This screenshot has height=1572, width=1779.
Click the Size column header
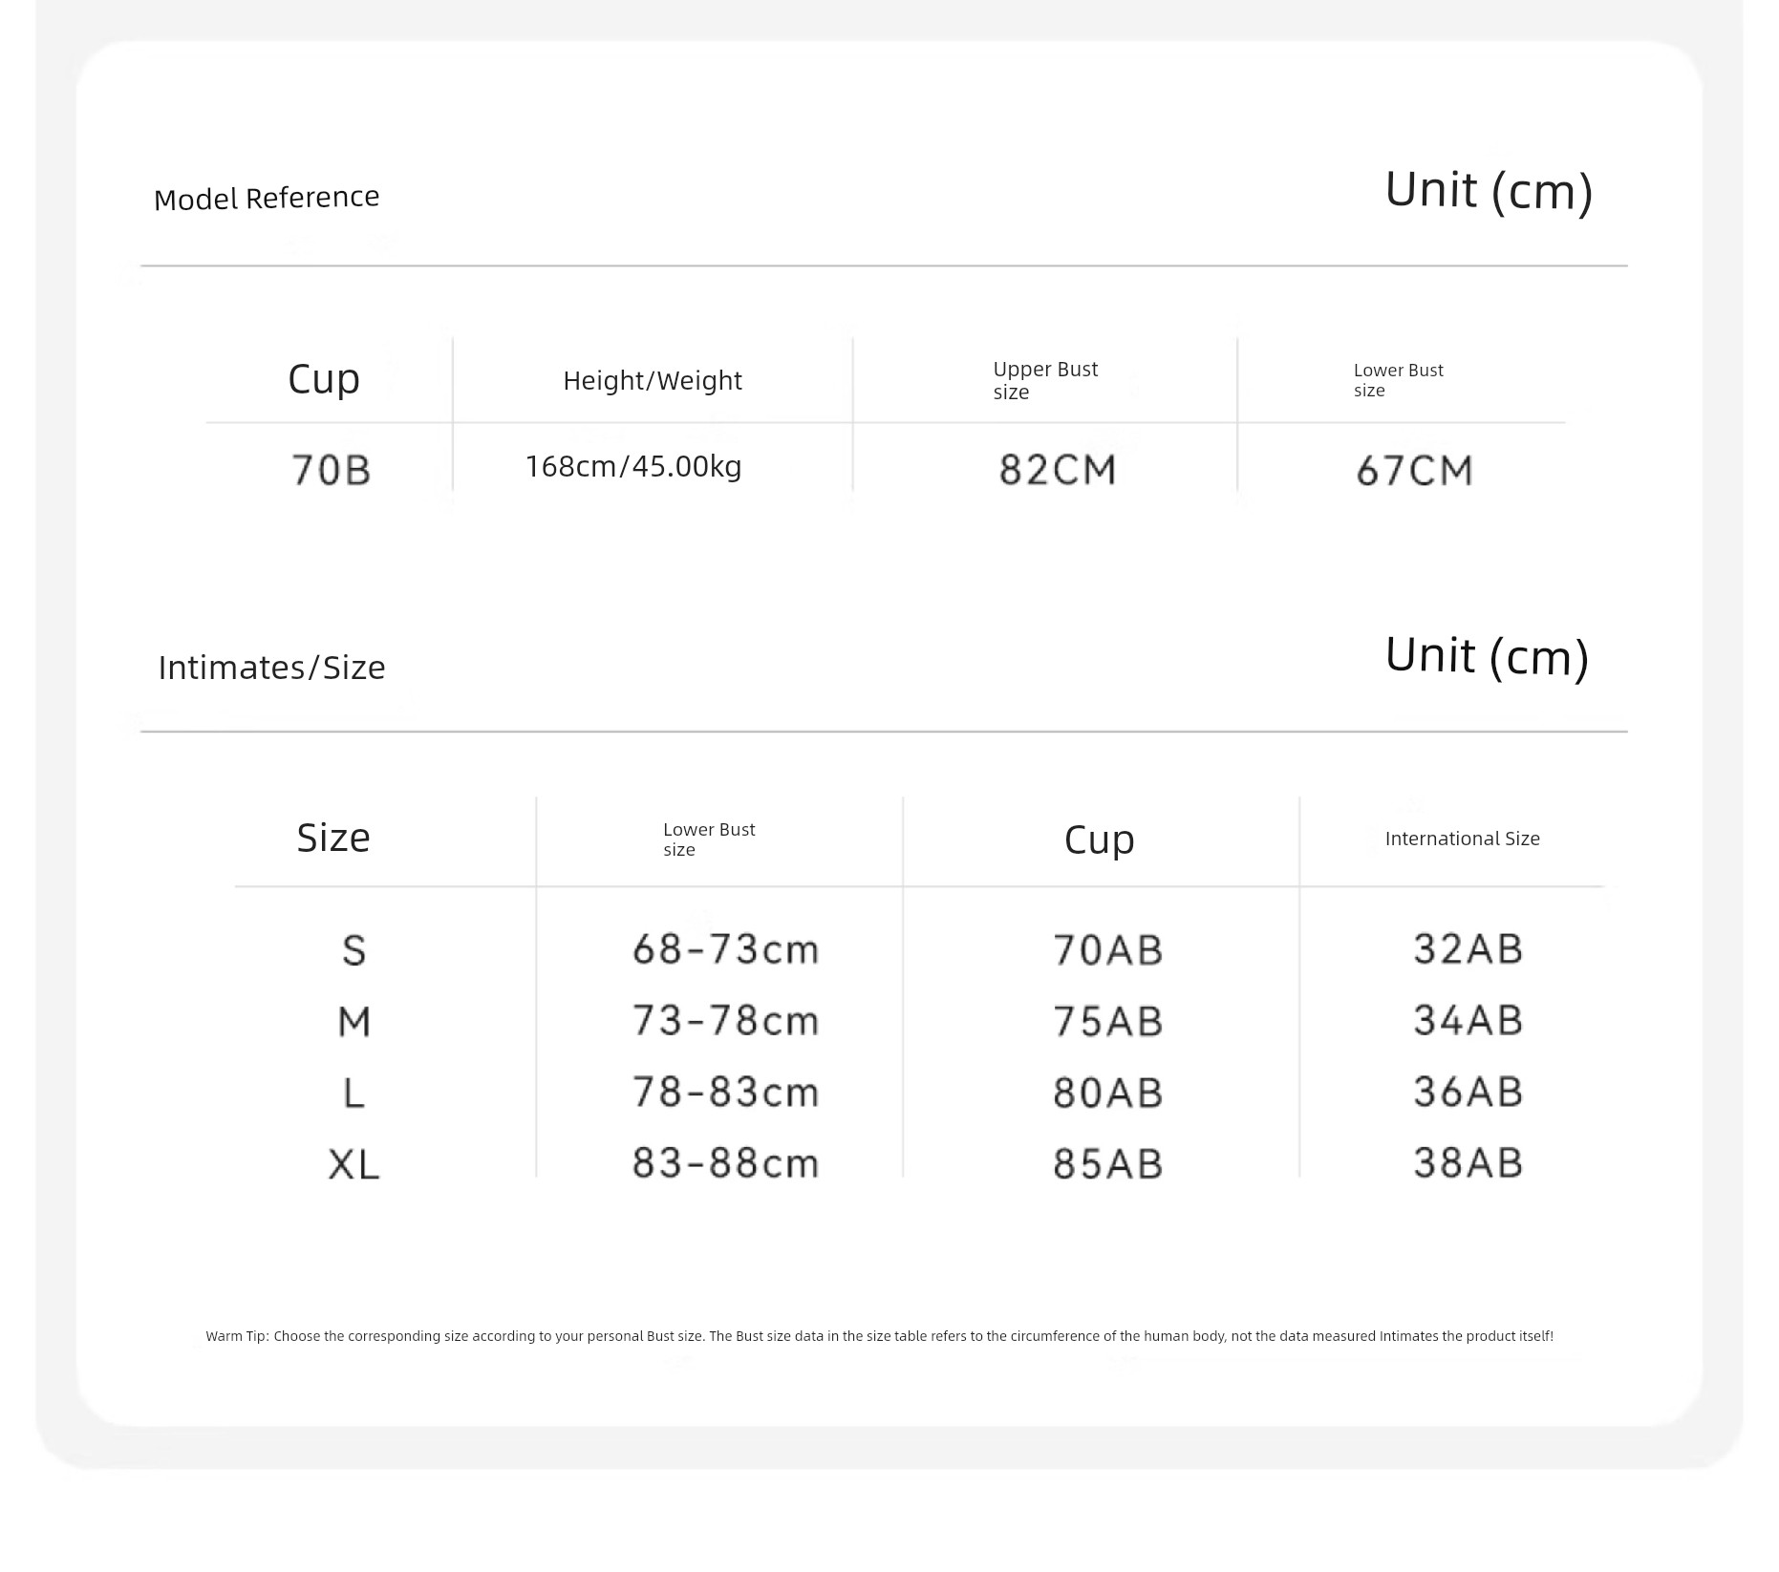pos(332,838)
